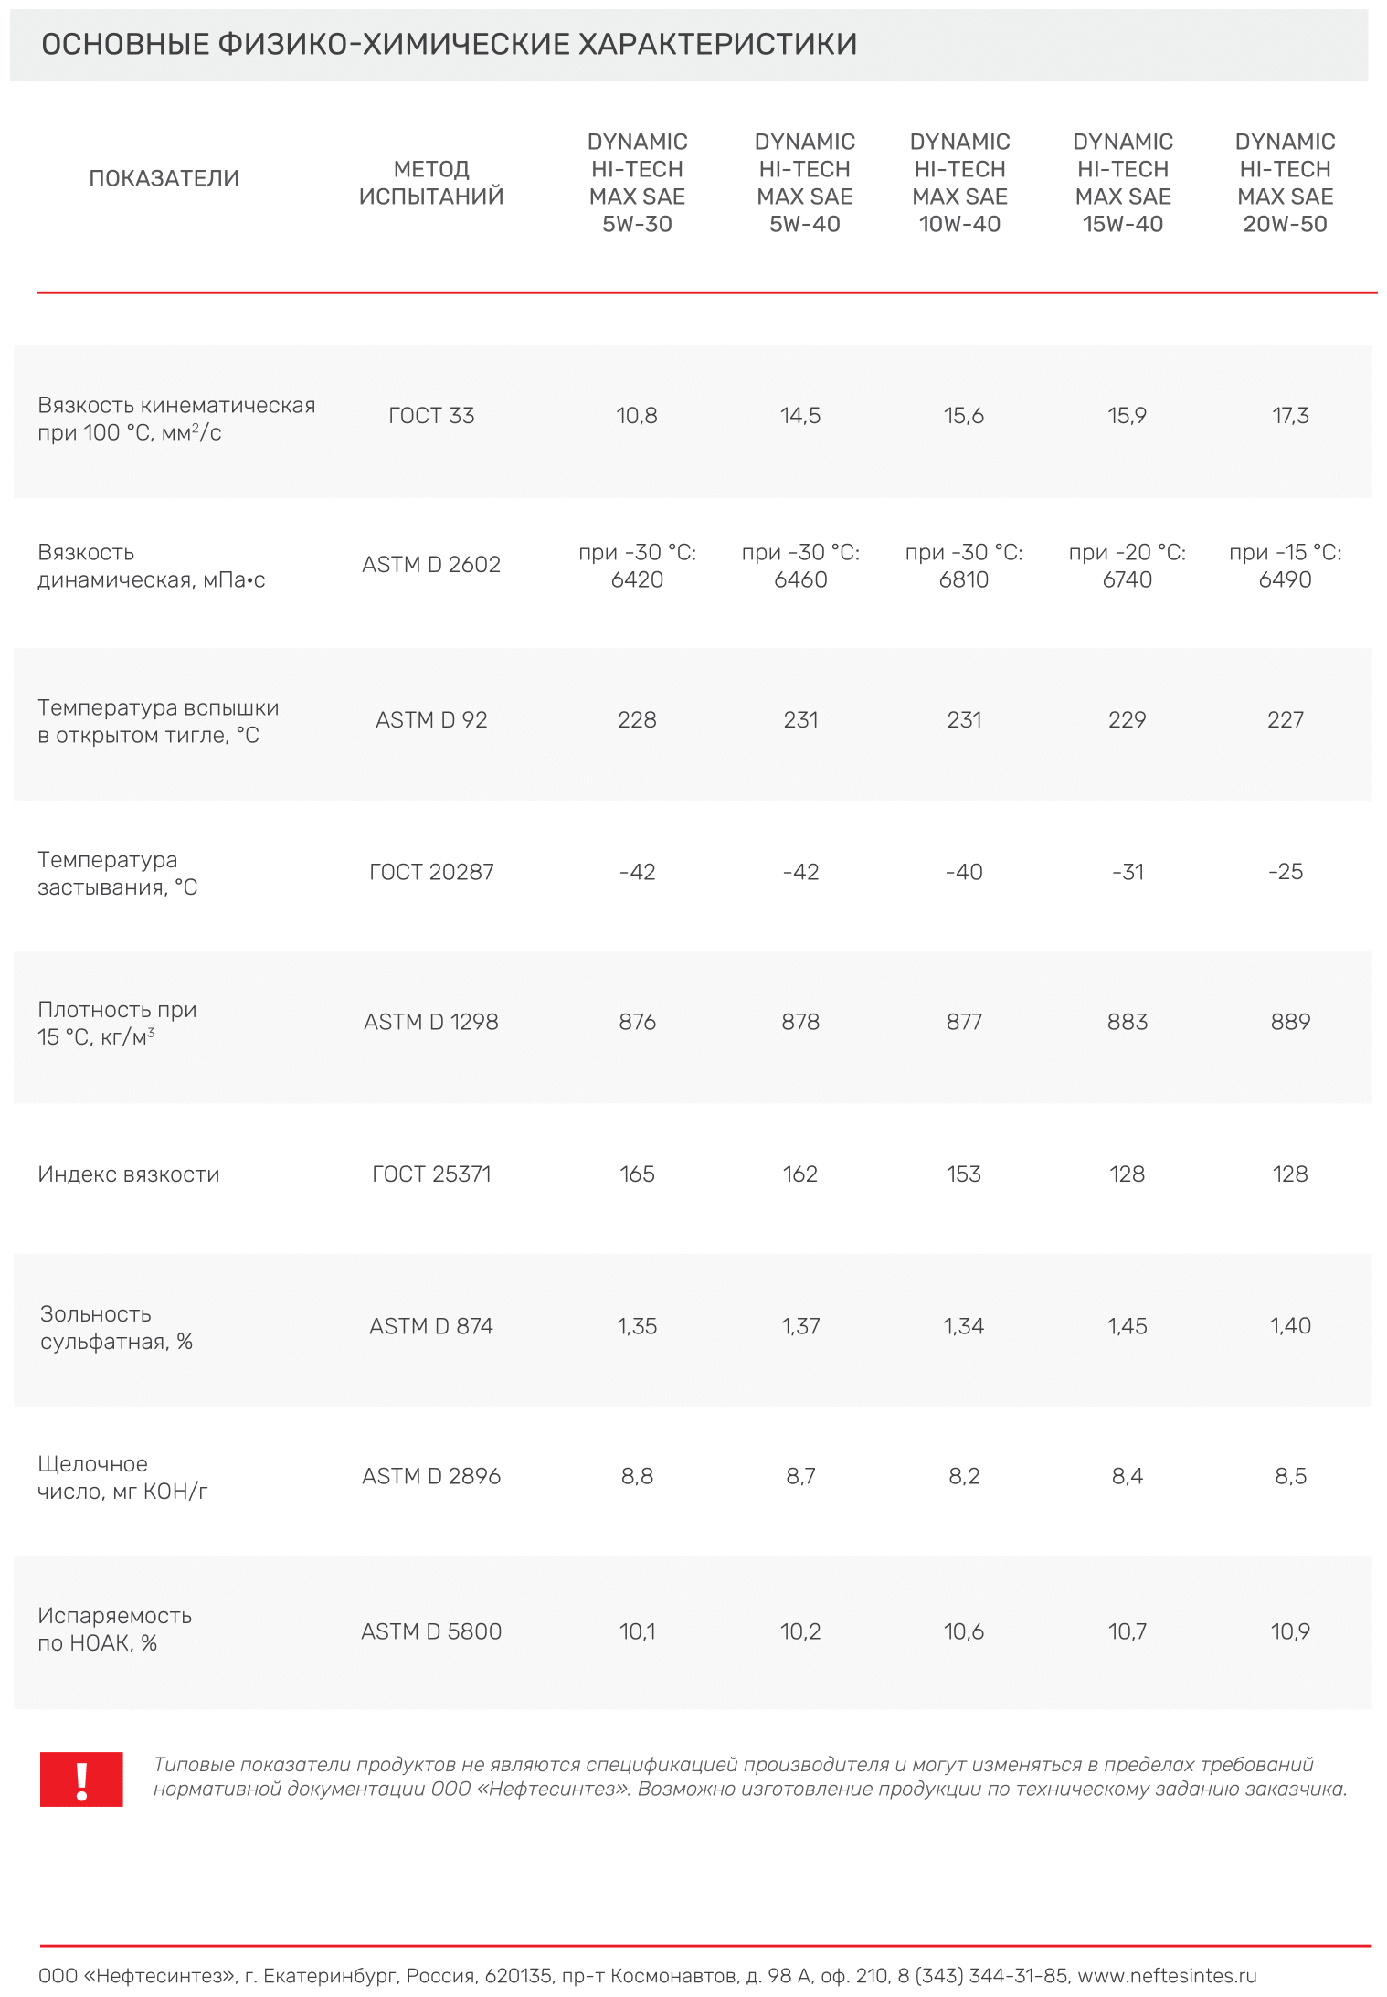Image resolution: width=1387 pixels, height=1997 pixels.
Task: Click the SAE 20W-50 column header
Action: pyautogui.click(x=1285, y=183)
